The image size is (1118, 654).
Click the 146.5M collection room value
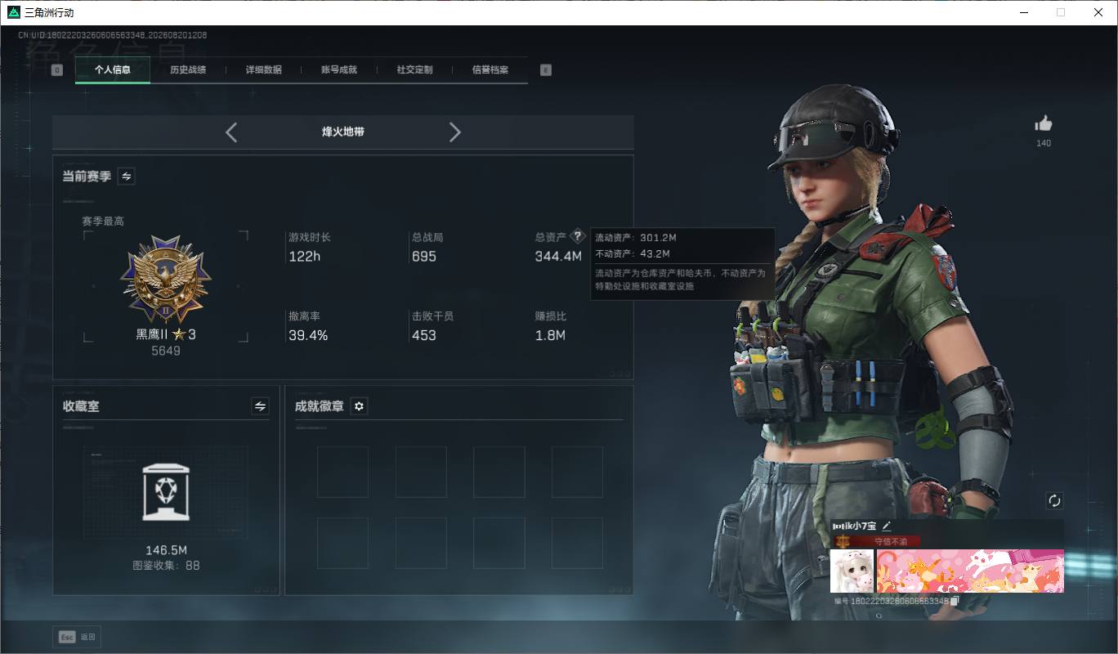(166, 550)
